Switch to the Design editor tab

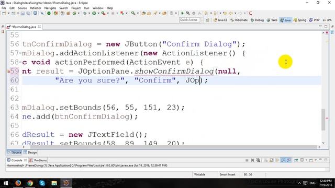point(30,152)
